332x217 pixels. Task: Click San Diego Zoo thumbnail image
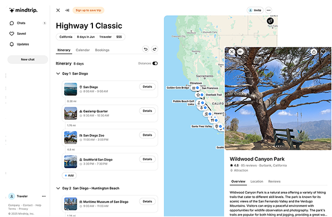pos(70,137)
